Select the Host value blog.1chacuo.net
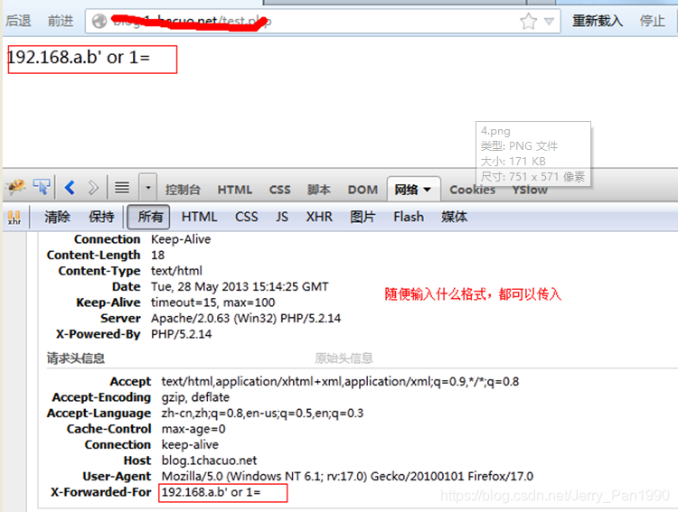Viewport: 678px width, 512px height. tap(209, 461)
